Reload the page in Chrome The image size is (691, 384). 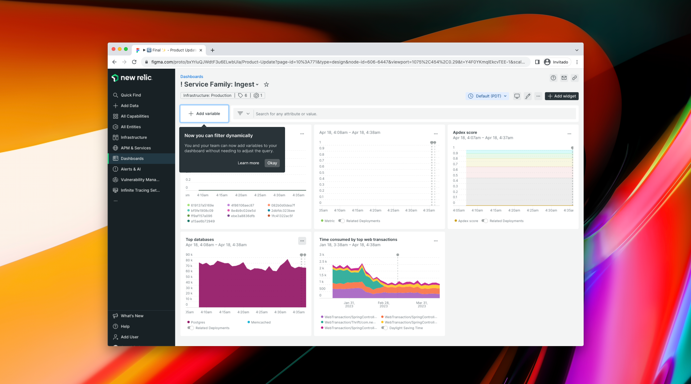pyautogui.click(x=134, y=62)
